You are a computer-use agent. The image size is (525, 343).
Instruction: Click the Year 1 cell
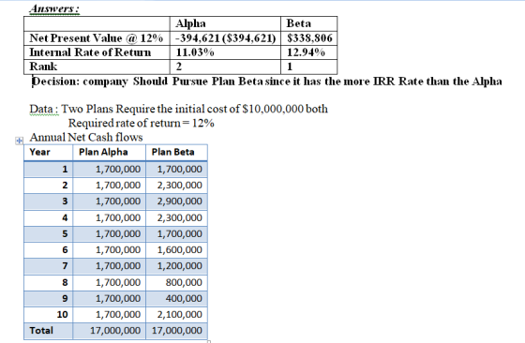click(x=48, y=169)
